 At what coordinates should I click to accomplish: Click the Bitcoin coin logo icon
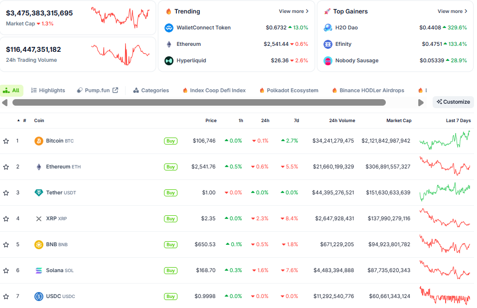click(38, 141)
